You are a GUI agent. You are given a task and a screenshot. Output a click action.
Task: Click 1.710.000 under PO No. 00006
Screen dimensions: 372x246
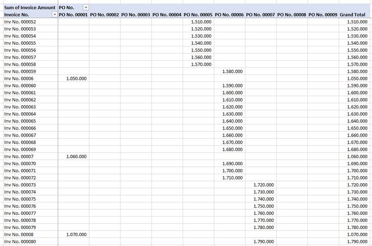[x=233, y=178]
